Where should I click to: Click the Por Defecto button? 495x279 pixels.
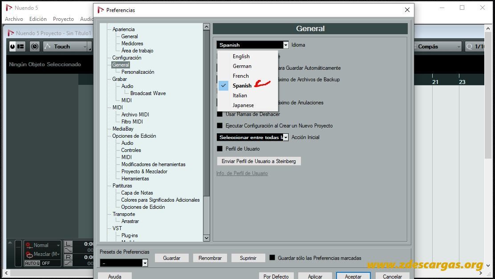click(x=276, y=276)
